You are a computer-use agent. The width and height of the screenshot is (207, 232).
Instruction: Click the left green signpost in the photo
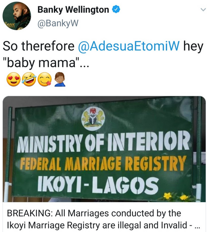pos(8,154)
